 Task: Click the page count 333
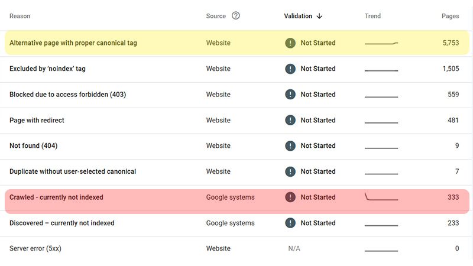(x=453, y=197)
